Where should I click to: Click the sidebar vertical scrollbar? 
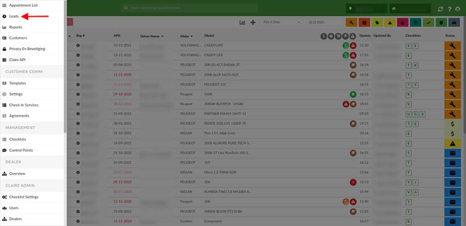[65, 67]
